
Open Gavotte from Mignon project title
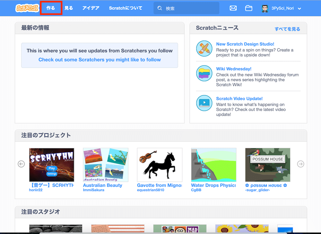point(160,185)
